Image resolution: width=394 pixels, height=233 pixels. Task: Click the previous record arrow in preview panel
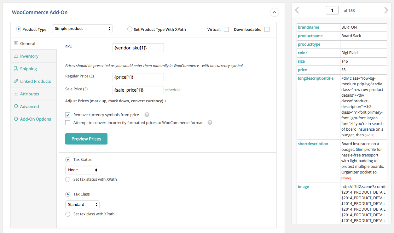coord(297,10)
